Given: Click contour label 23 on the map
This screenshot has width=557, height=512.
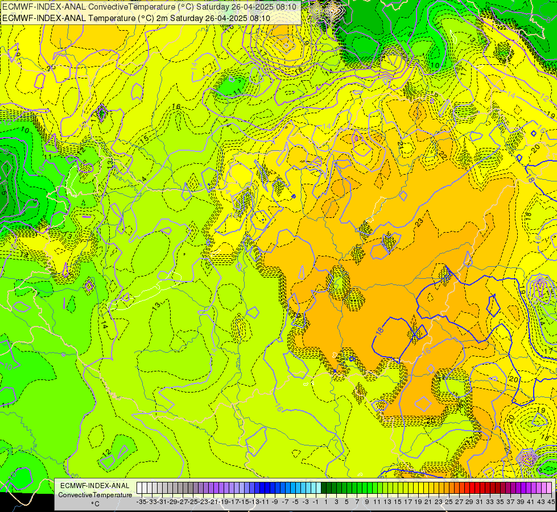Looking at the screenshot, I should click(x=419, y=222).
